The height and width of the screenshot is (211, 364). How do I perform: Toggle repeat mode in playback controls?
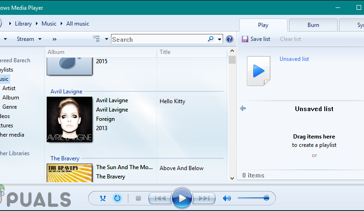pos(117,198)
